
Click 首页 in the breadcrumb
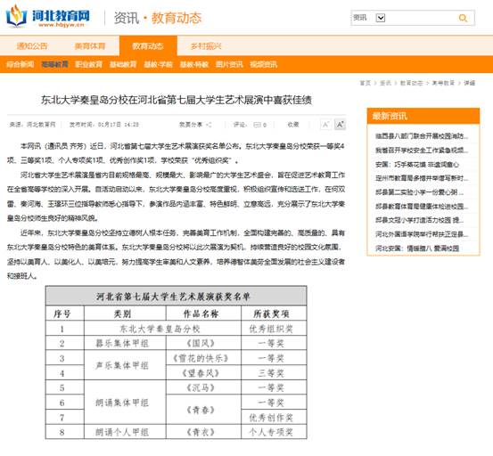365,83
